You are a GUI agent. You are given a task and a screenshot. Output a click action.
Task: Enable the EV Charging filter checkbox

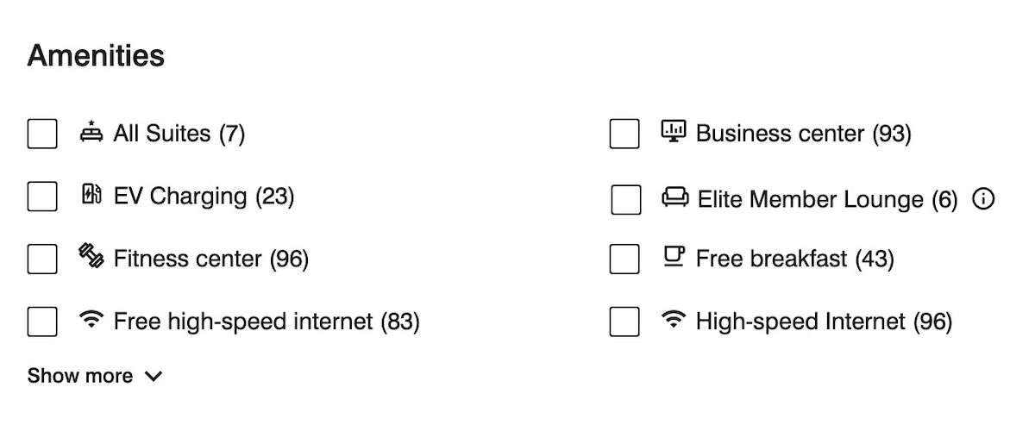[42, 196]
